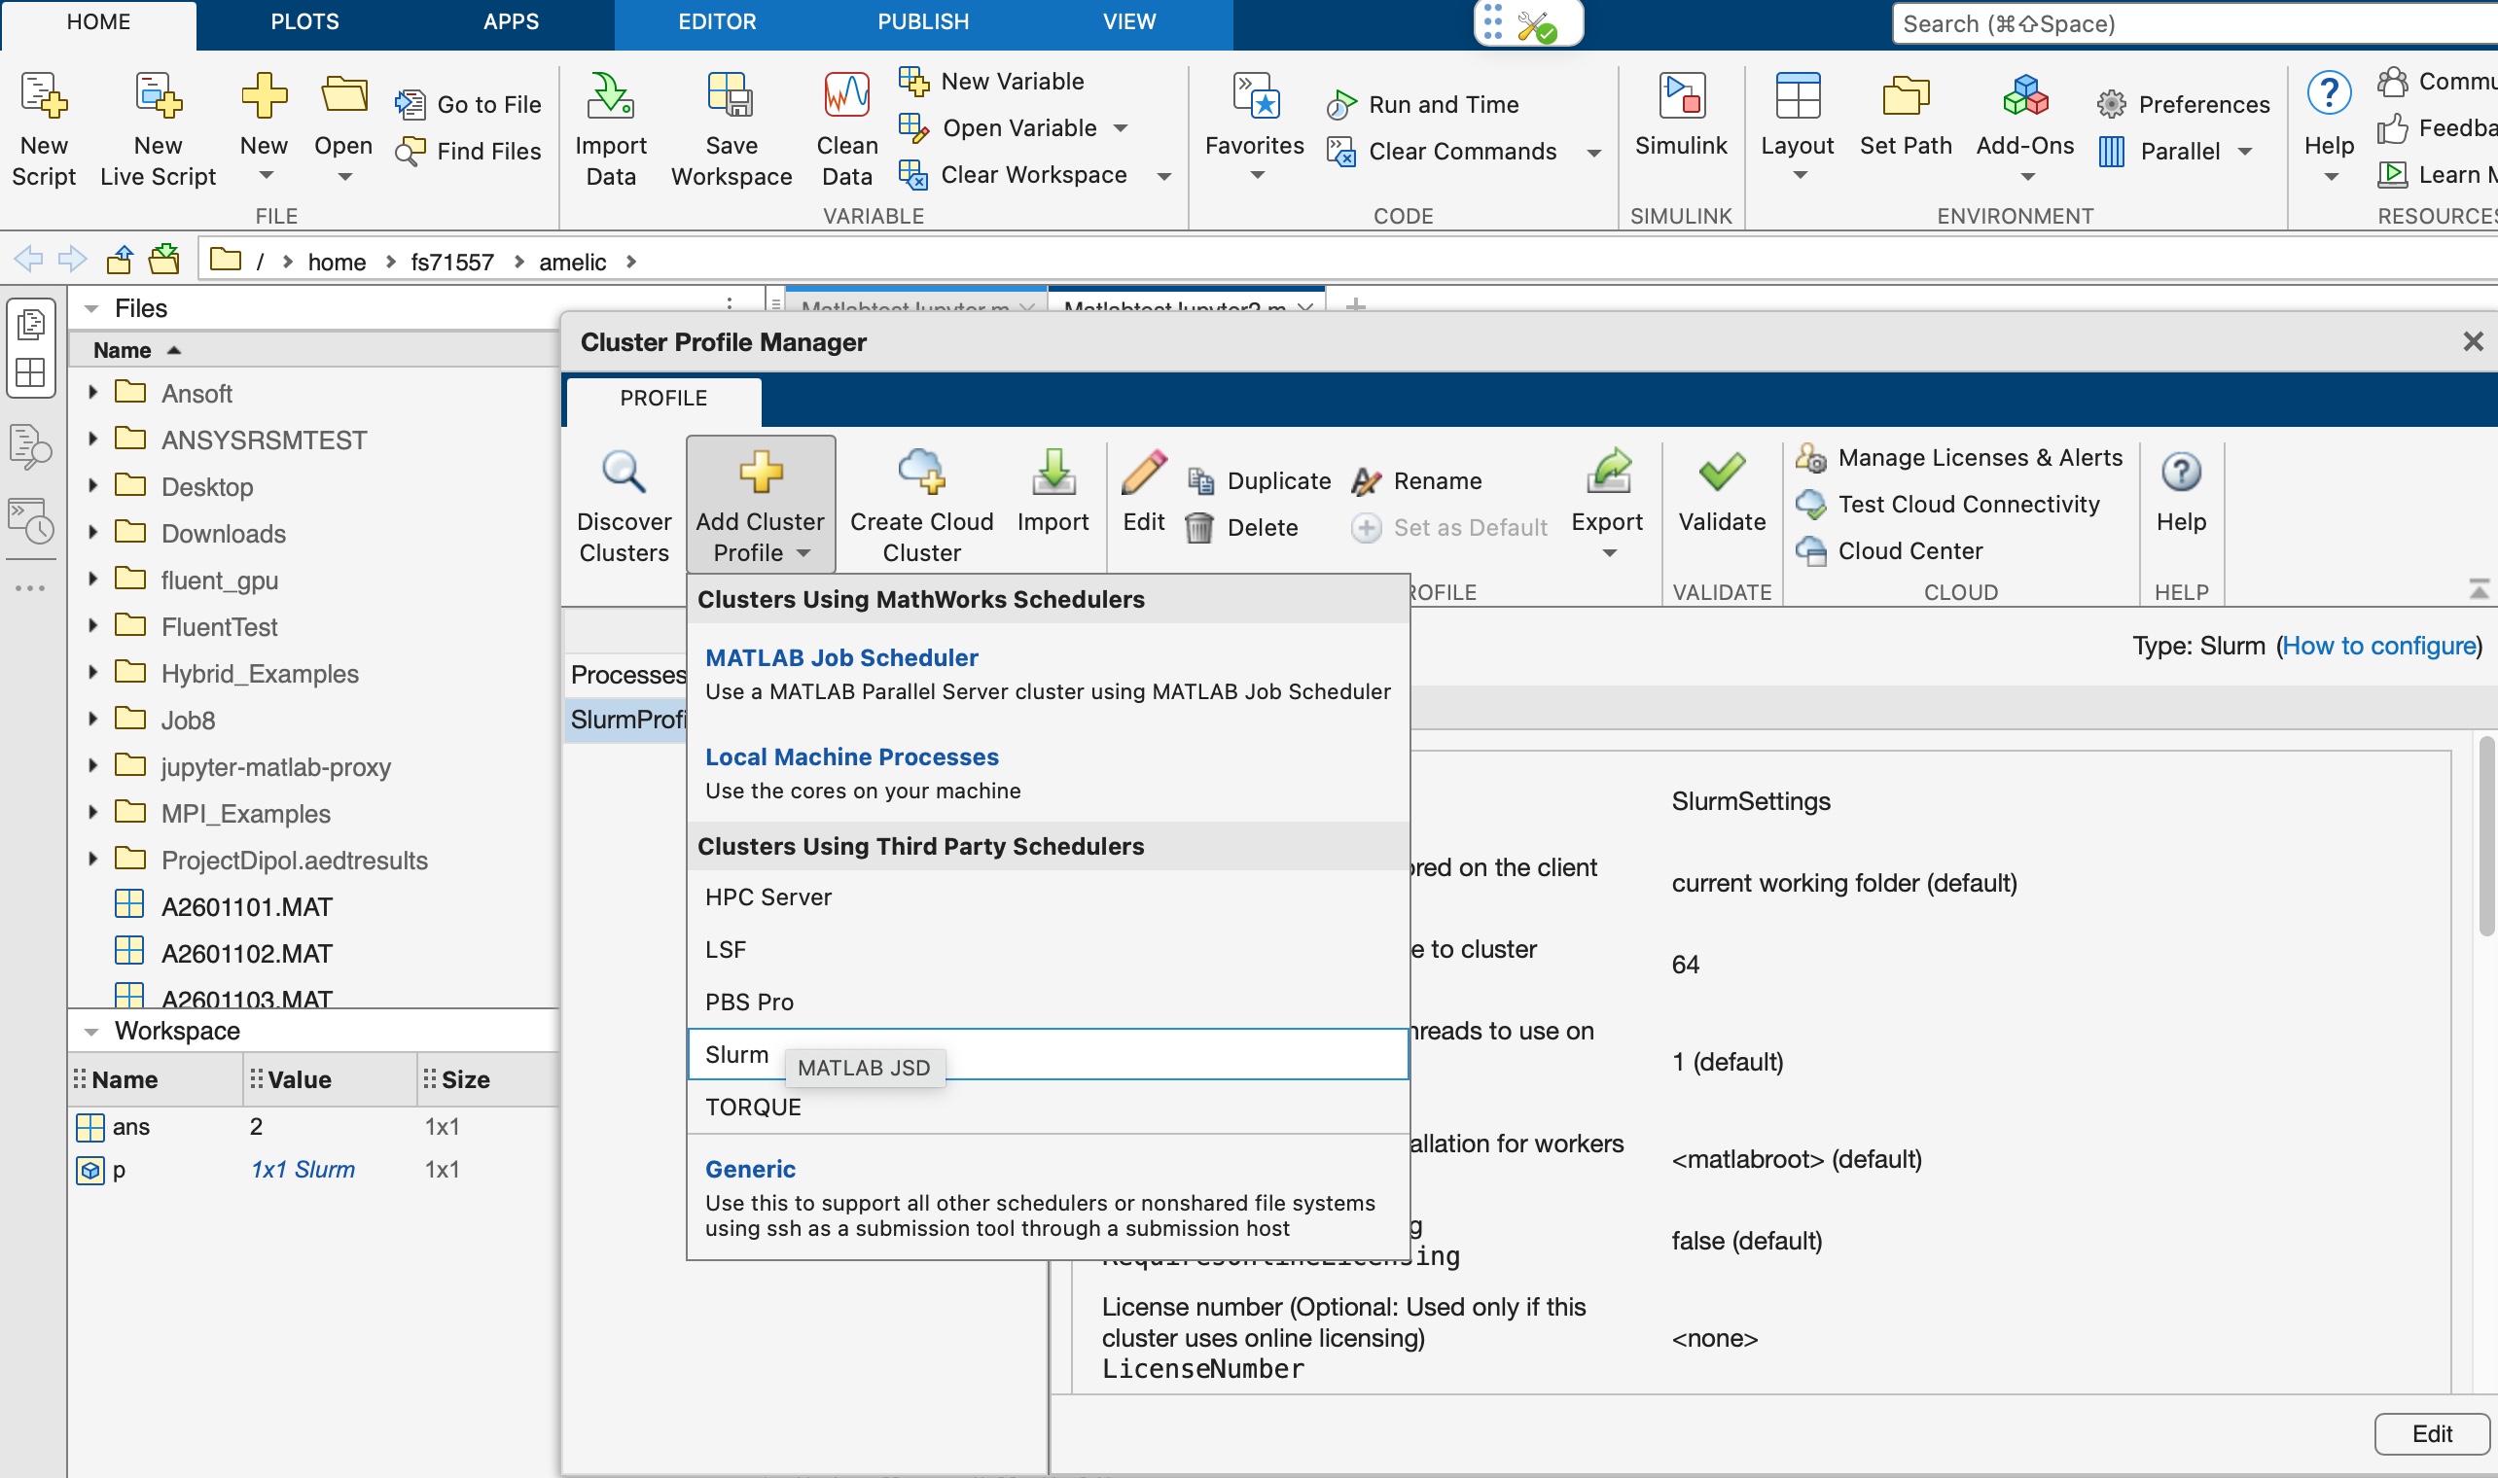This screenshot has width=2498, height=1478.
Task: Choose HPC Server scheduler
Action: [1048, 897]
